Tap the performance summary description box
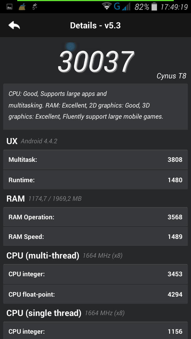This screenshot has height=339, width=191. point(95,107)
